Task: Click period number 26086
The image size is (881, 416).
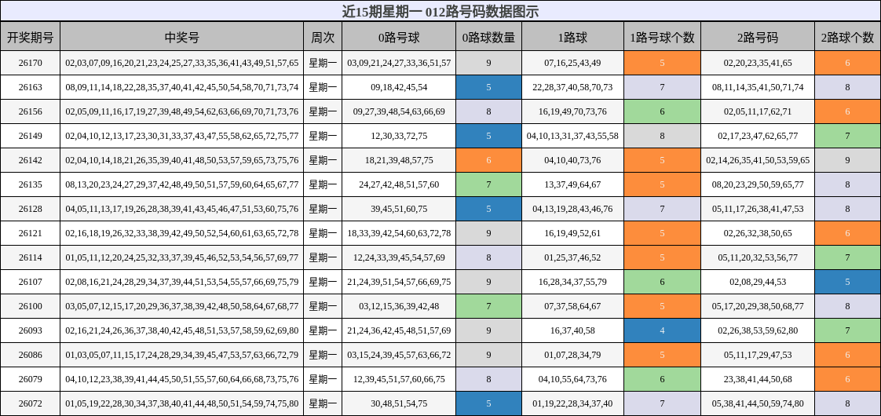Action: (31, 355)
